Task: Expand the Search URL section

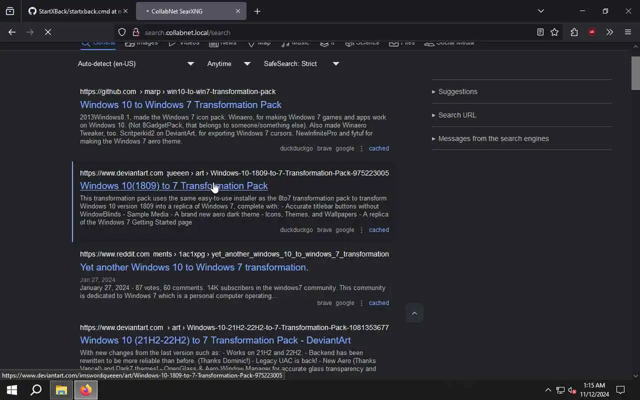Action: [x=521, y=115]
